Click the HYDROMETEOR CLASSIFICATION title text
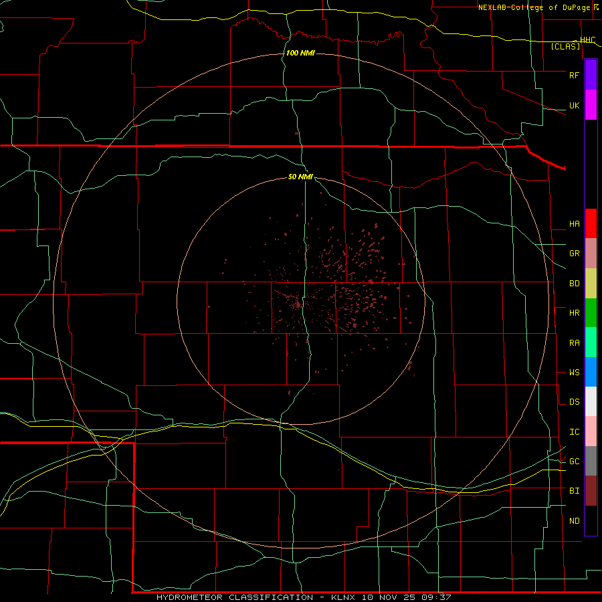This screenshot has width=602, height=602. (235, 597)
